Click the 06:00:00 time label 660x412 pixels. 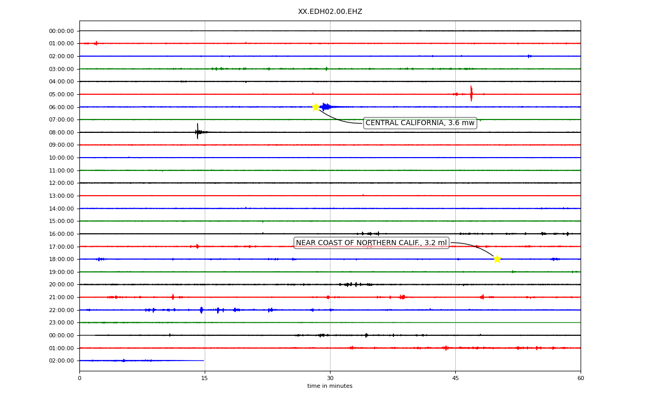pyautogui.click(x=61, y=107)
